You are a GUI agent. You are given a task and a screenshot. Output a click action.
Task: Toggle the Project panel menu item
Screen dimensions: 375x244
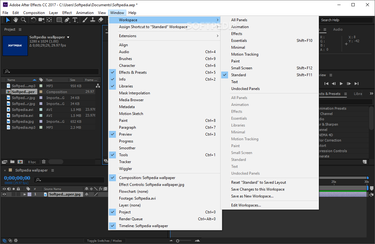pos(165,212)
